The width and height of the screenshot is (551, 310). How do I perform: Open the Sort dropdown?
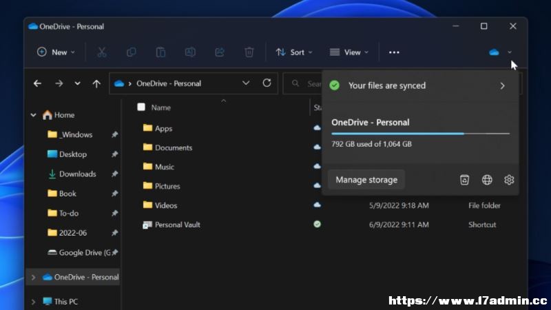(x=294, y=52)
